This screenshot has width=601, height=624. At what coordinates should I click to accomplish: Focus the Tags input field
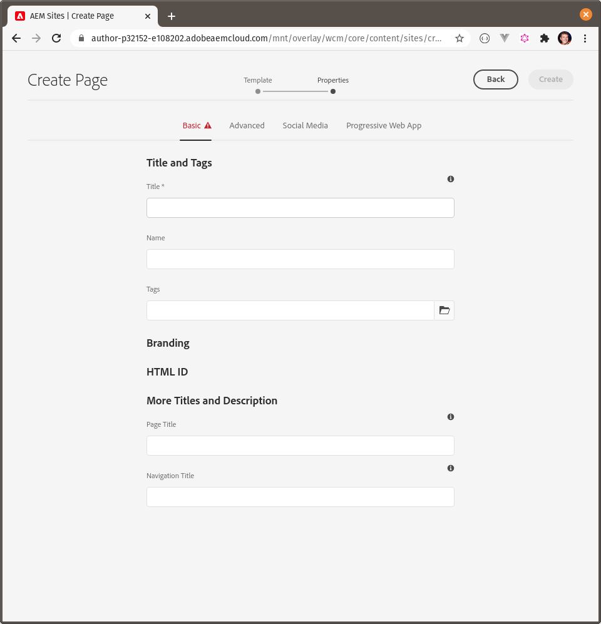tap(290, 310)
